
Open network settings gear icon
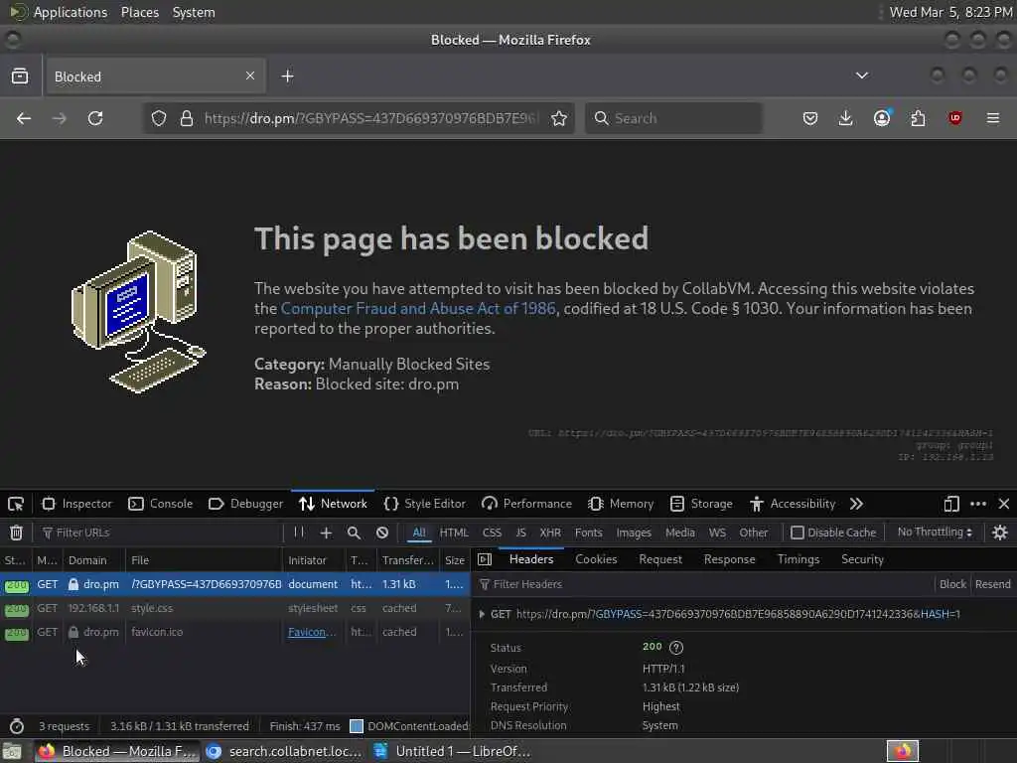click(x=1000, y=533)
